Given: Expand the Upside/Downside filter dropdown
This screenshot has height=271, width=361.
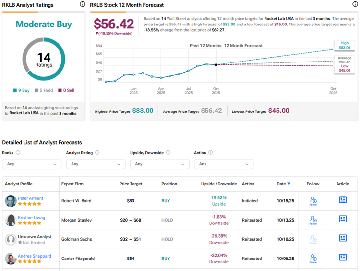Looking at the screenshot, I should tap(159, 164).
